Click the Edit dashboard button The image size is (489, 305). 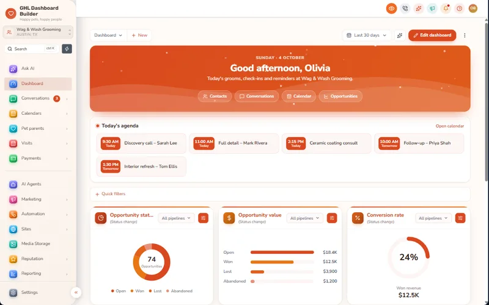(432, 35)
